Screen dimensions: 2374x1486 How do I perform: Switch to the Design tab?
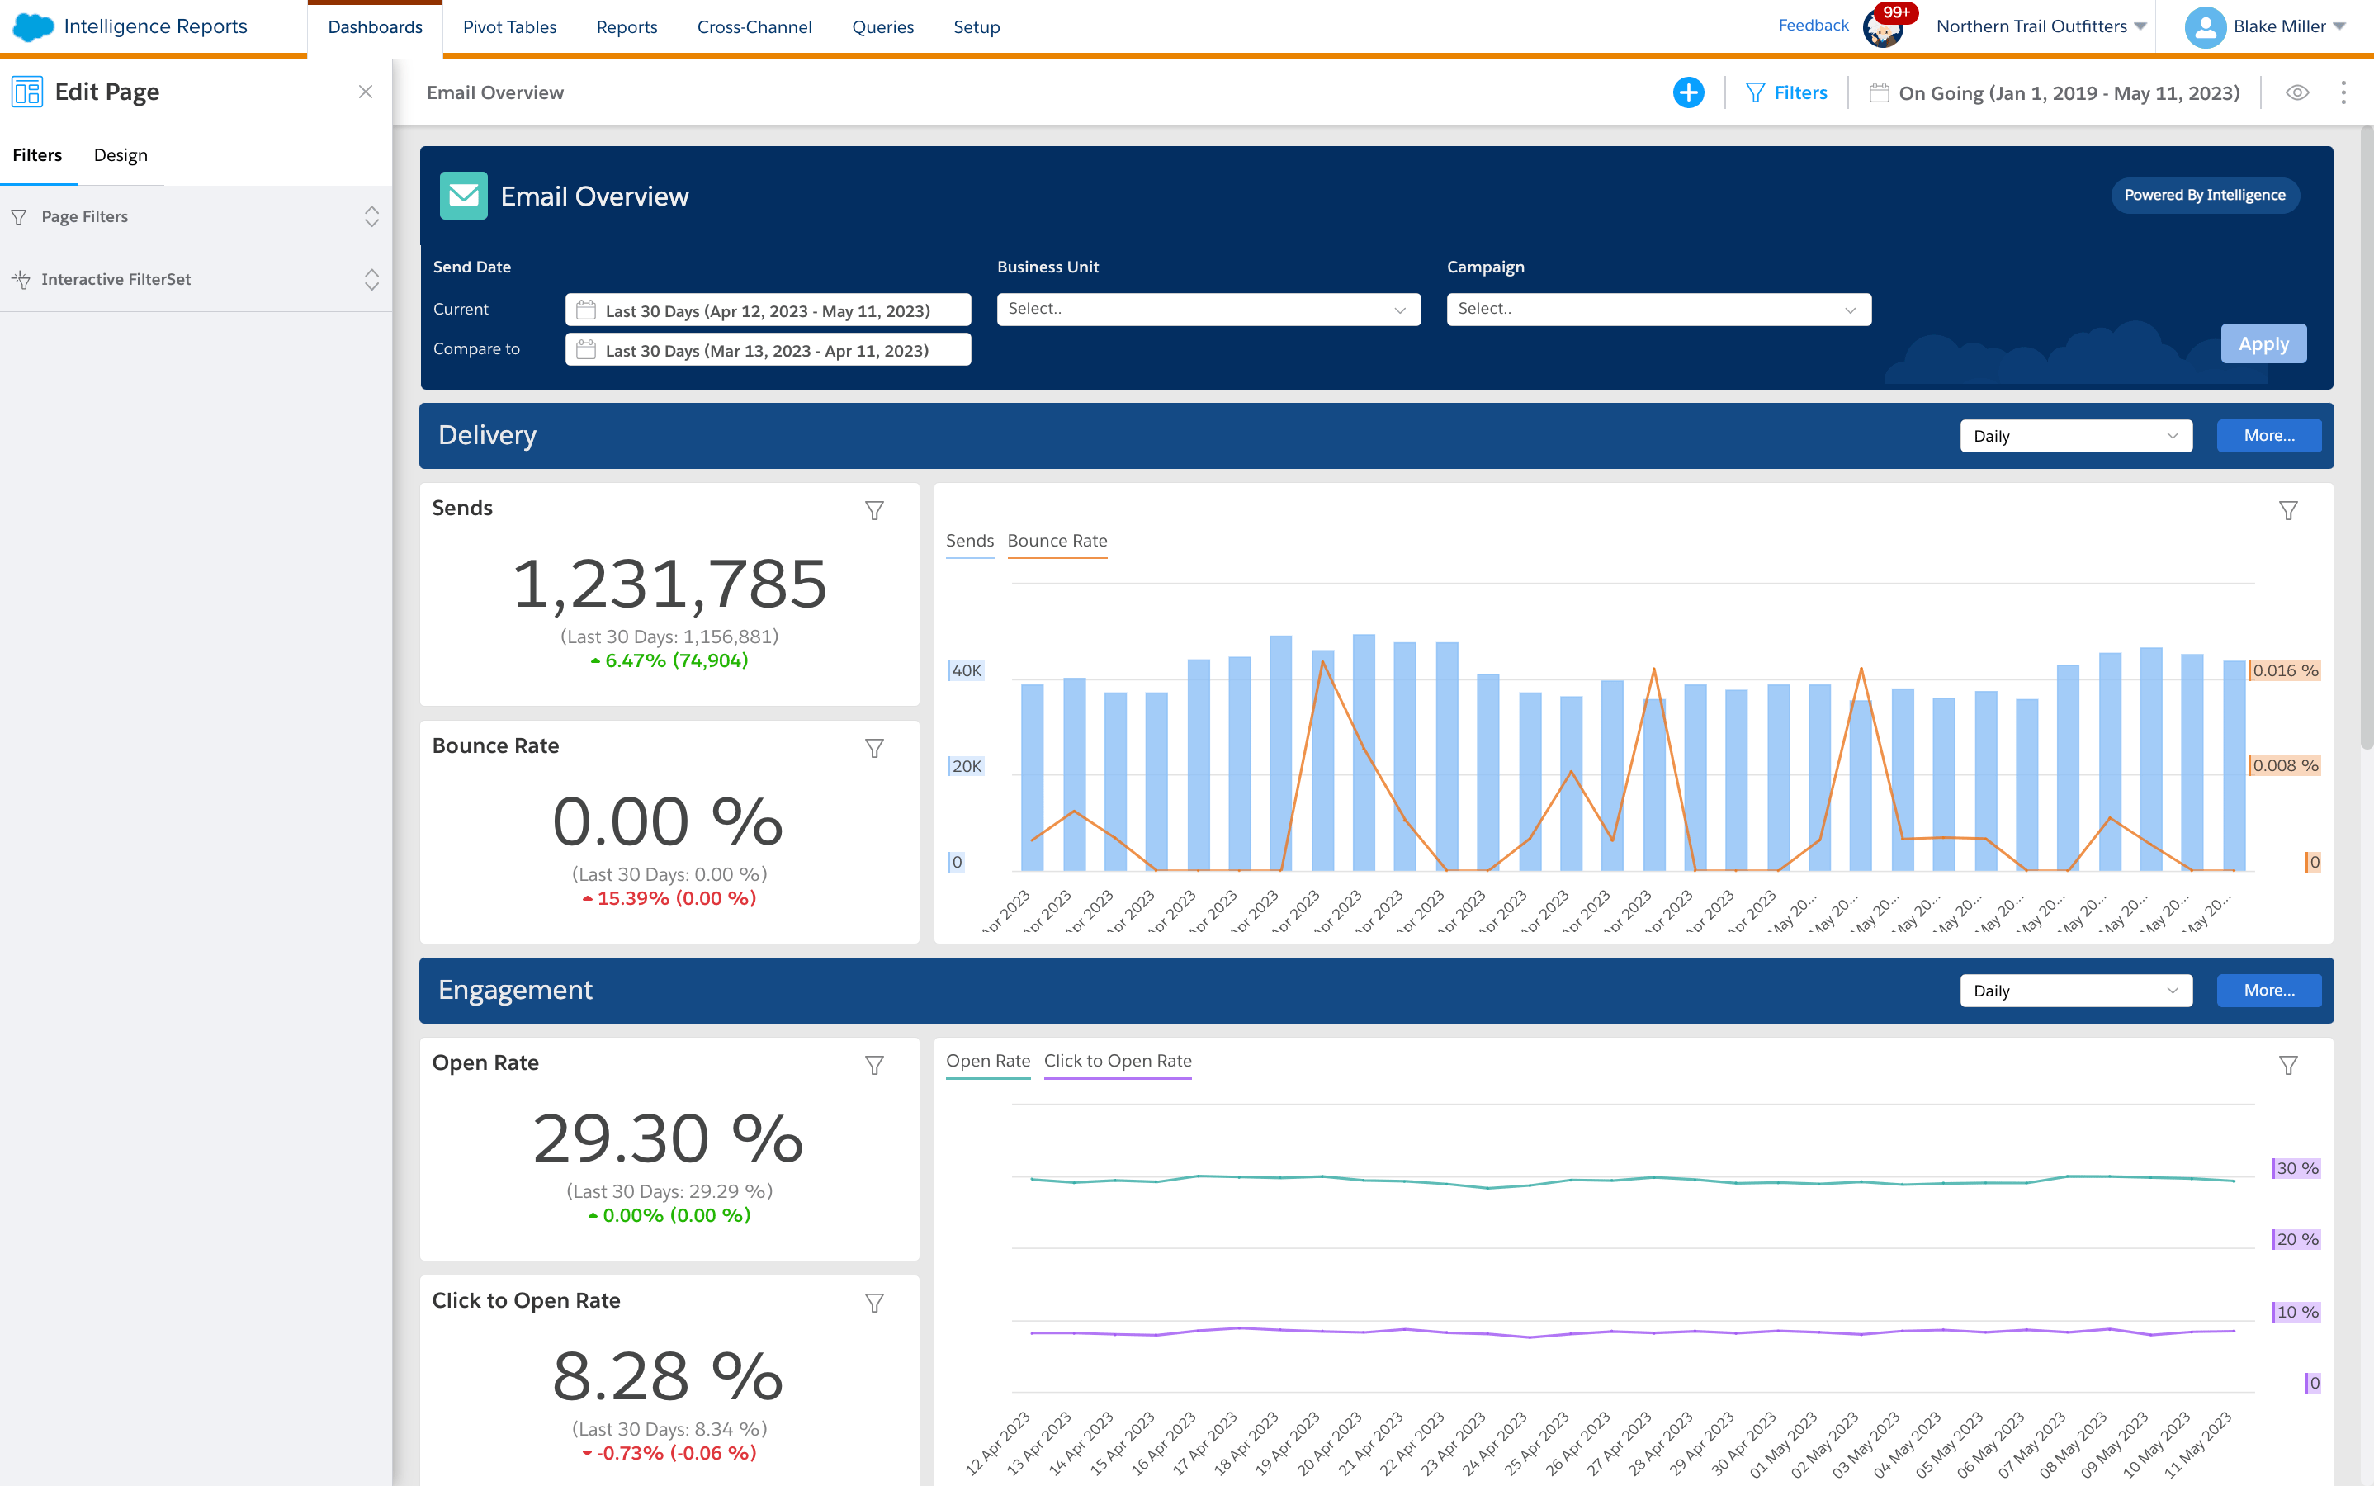120,155
